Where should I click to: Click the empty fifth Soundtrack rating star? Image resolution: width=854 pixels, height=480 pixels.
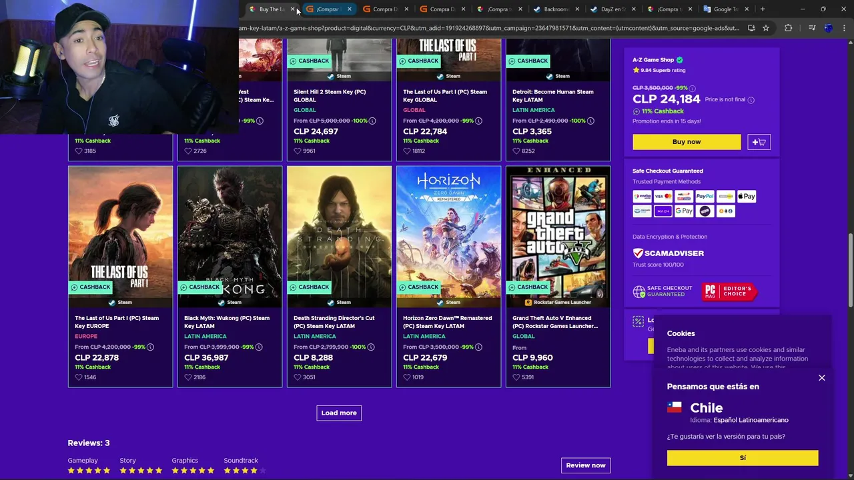pos(262,471)
